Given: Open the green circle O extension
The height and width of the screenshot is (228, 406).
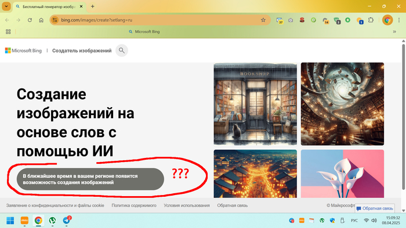Looking at the screenshot, I should (348, 20).
